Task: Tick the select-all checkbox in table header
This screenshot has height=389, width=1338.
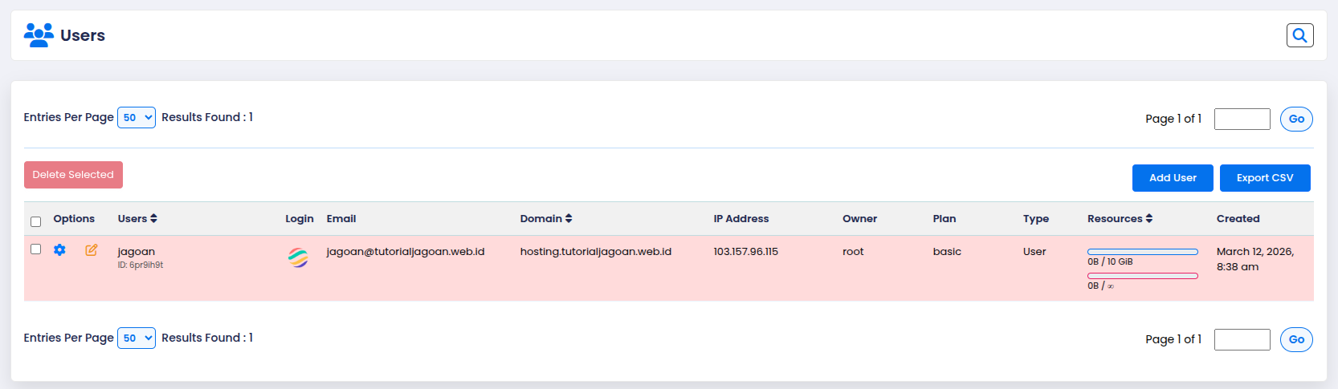Action: [x=35, y=221]
